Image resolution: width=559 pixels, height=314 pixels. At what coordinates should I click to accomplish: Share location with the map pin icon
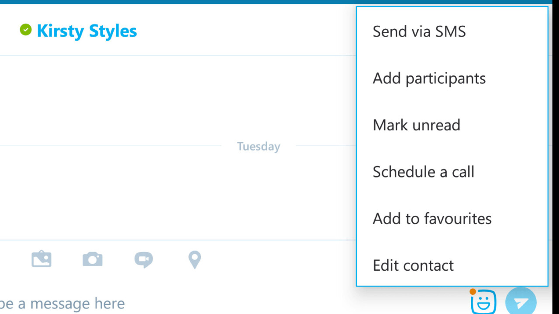pyautogui.click(x=194, y=259)
